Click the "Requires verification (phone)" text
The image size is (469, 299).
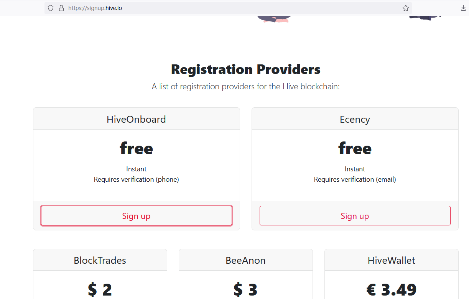click(137, 179)
